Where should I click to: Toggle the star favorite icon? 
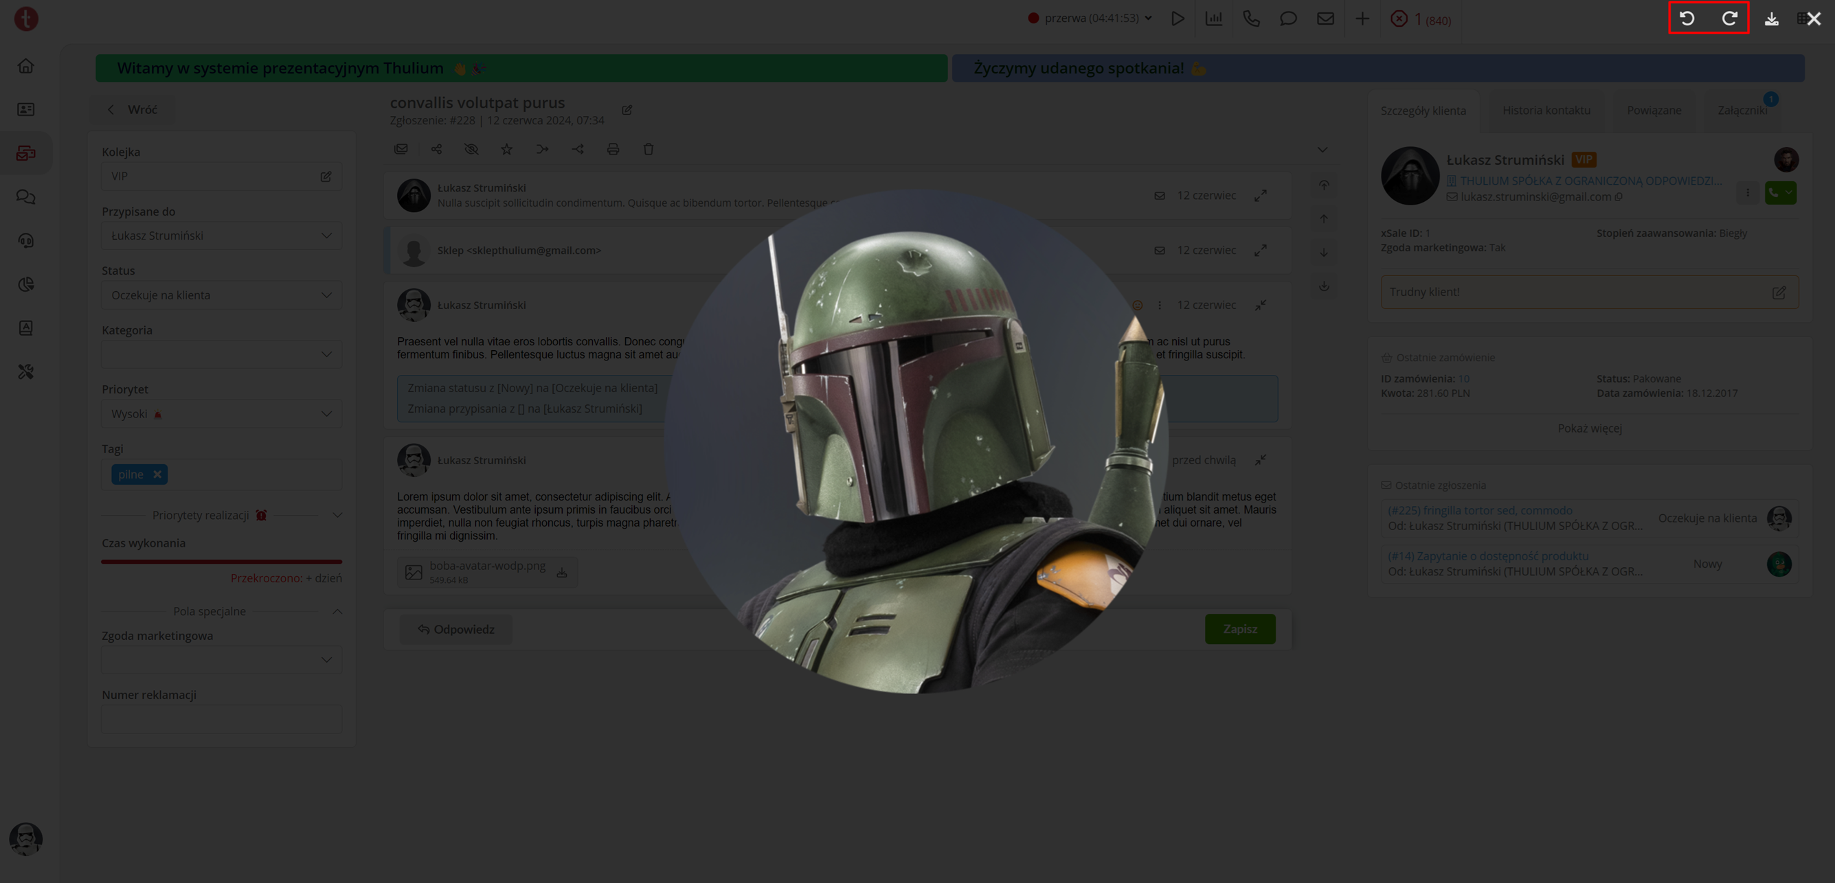(x=506, y=149)
